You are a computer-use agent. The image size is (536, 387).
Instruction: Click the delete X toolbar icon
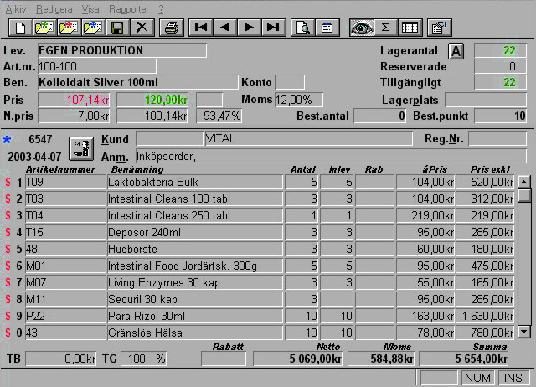coord(142,28)
